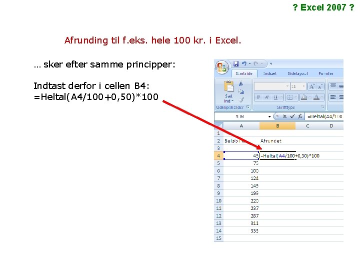Click inside the Name Box field

pyautogui.click(x=241, y=116)
